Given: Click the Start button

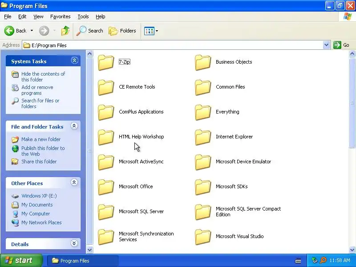Looking at the screenshot, I should click(21, 260).
